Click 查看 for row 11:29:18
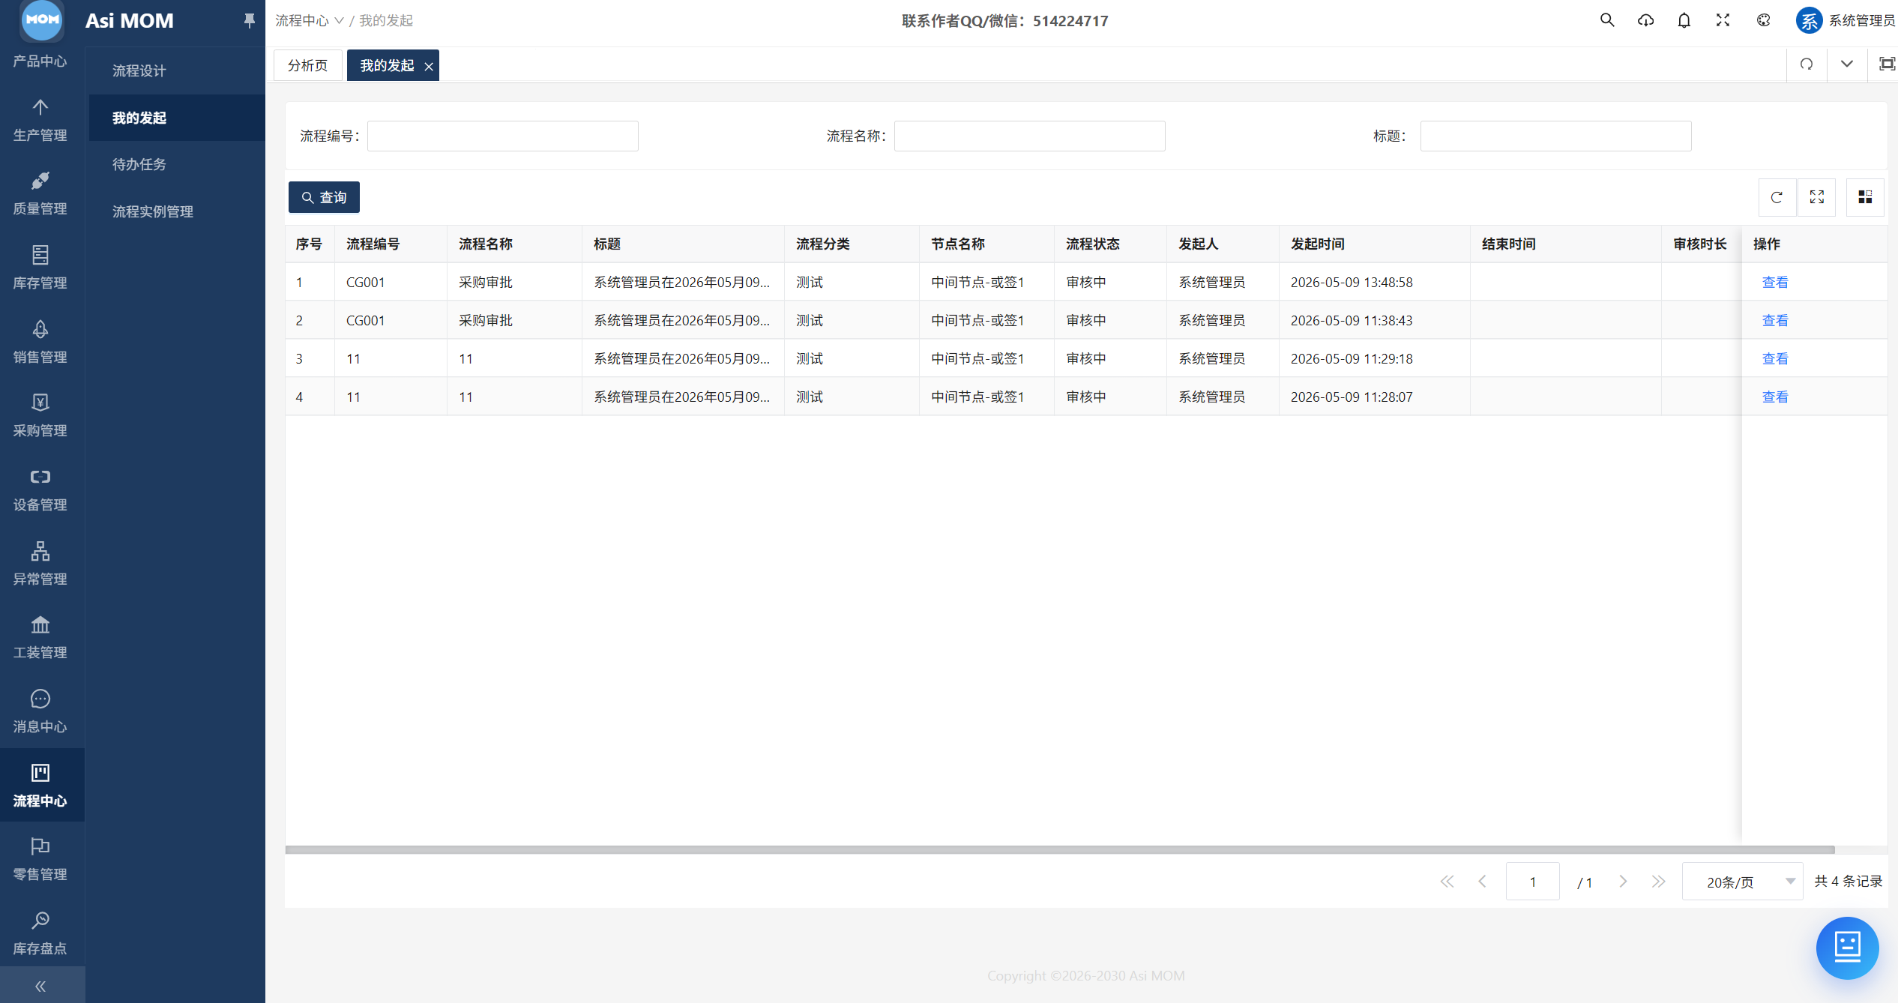The image size is (1898, 1003). [x=1775, y=358]
